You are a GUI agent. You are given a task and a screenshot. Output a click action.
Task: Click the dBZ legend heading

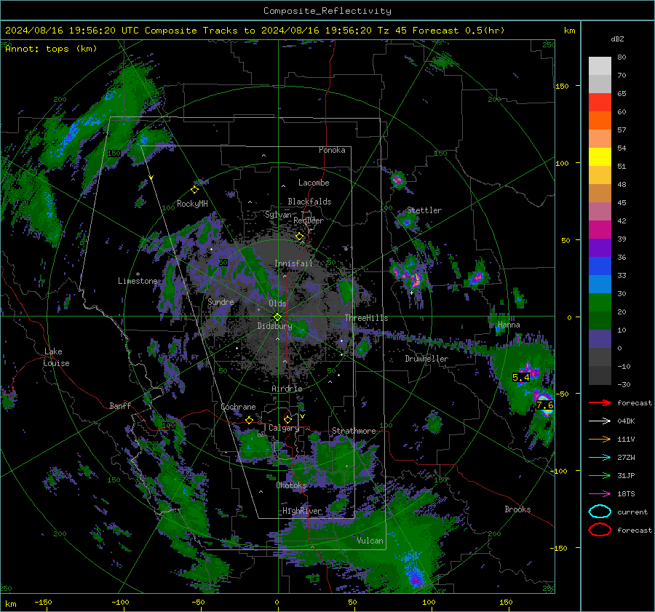click(617, 39)
